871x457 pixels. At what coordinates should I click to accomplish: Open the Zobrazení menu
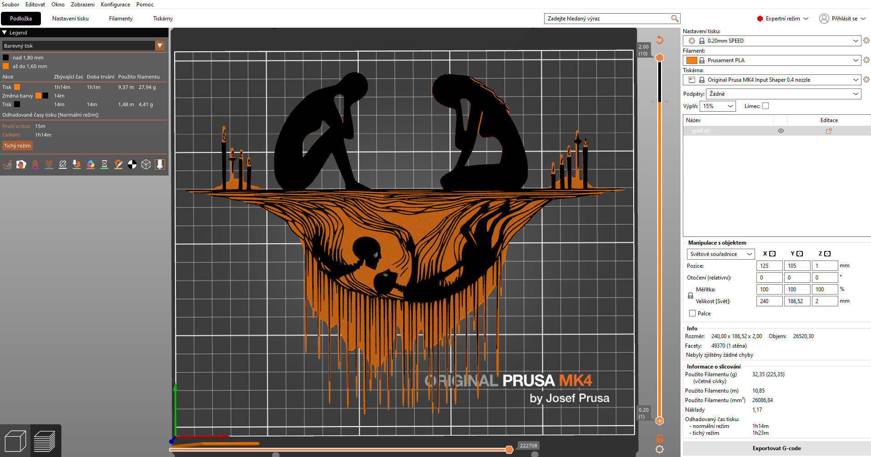[x=83, y=5]
